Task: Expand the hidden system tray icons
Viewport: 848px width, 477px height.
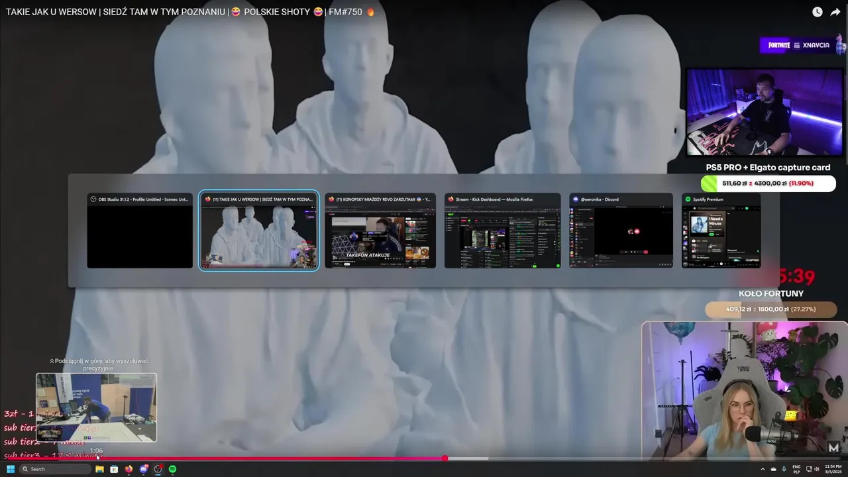Action: coord(763,469)
